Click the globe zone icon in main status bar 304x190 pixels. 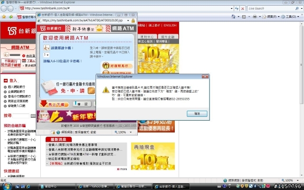coord(225,180)
